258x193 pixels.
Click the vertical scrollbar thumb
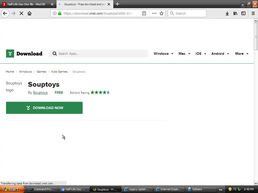[x=256, y=36]
